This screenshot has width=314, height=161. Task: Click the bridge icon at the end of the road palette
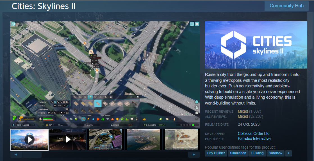(x=134, y=103)
